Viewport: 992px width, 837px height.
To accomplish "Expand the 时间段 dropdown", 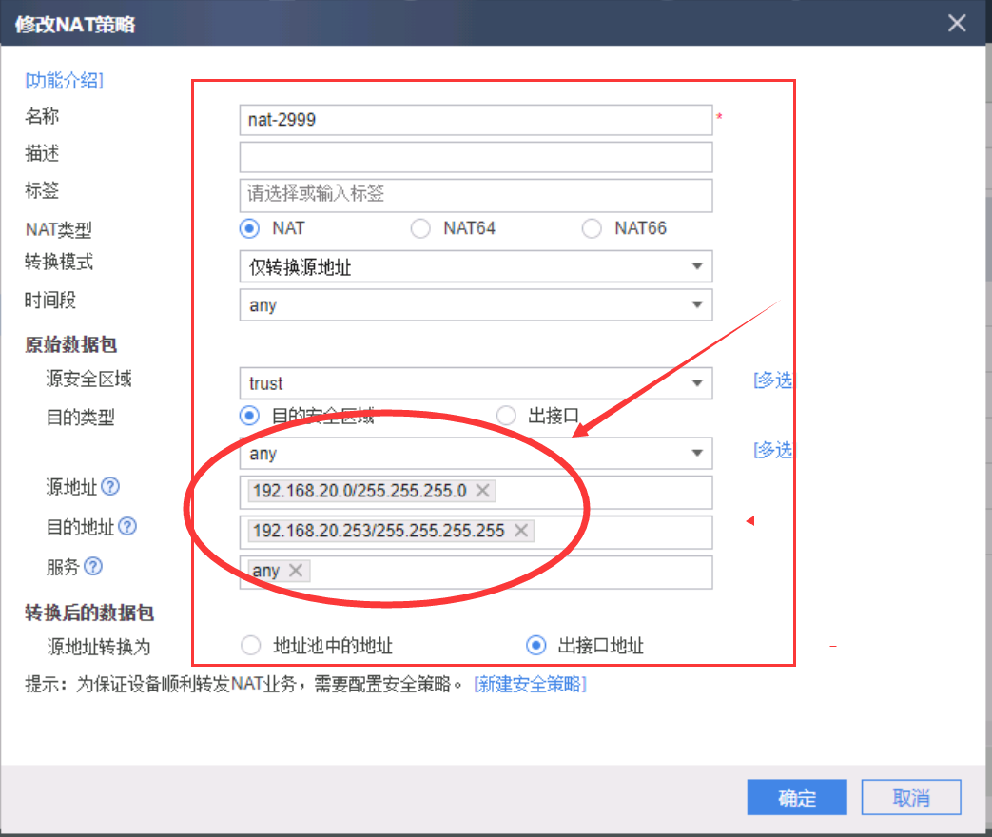I will (476, 305).
